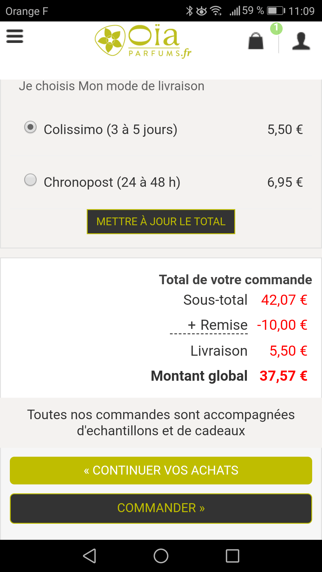Select the Chronopost delivery radio button
322x572 pixels.
click(30, 180)
